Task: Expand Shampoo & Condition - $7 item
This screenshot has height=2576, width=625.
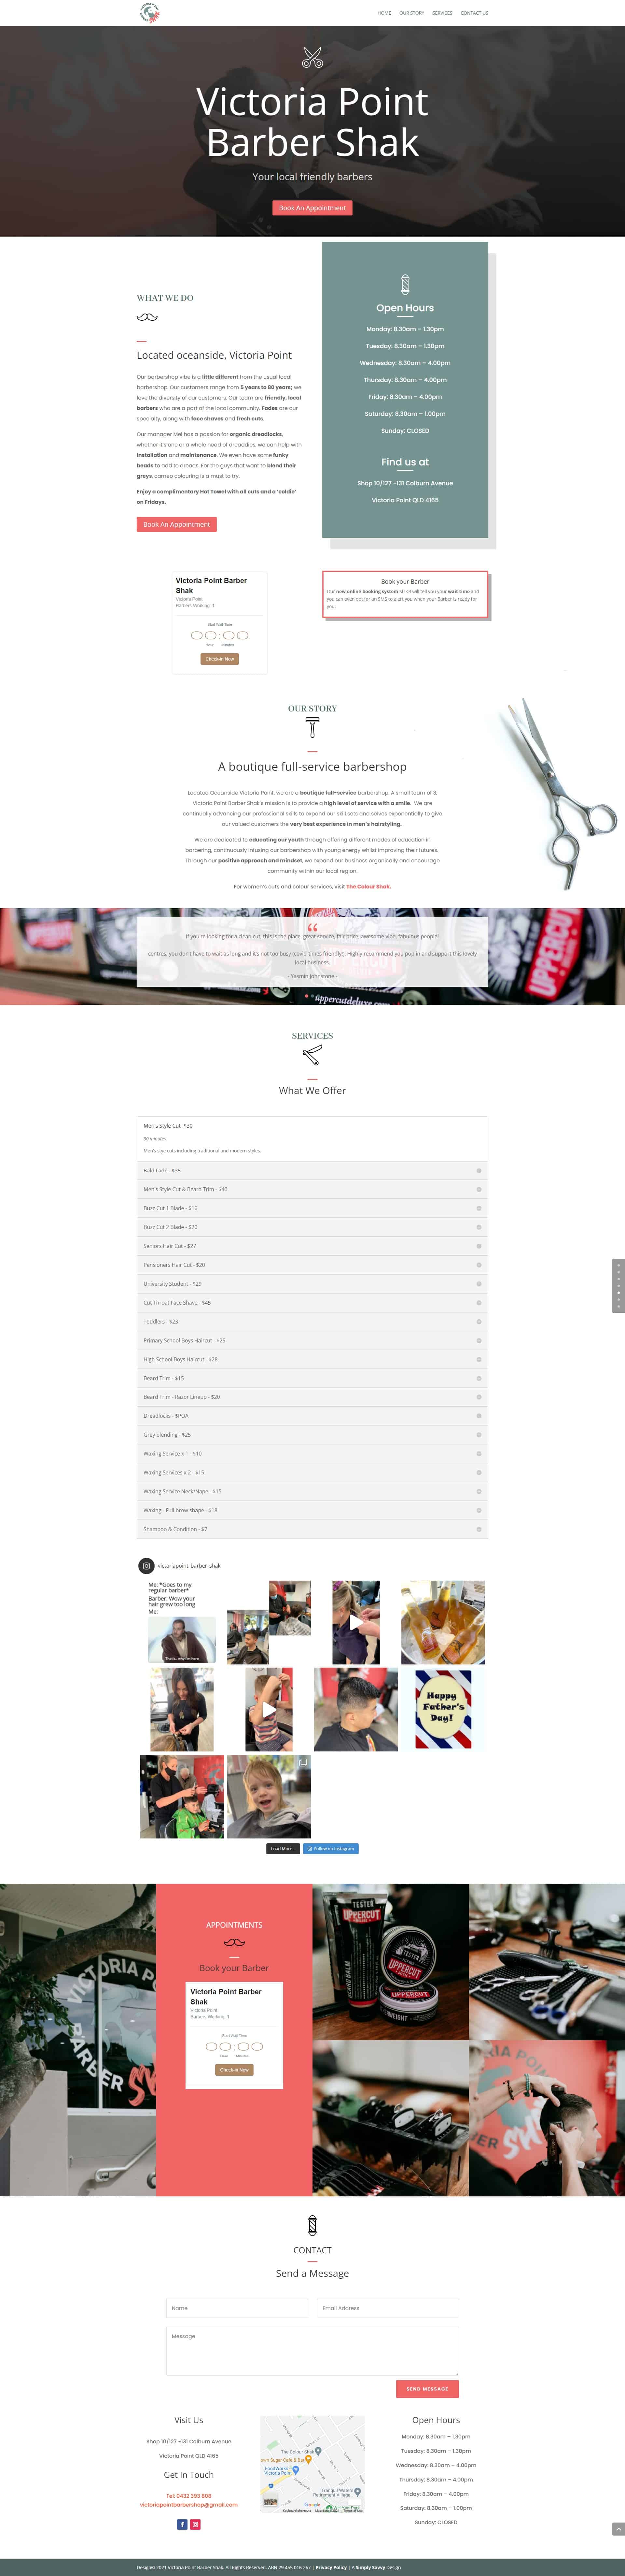Action: pos(312,1529)
